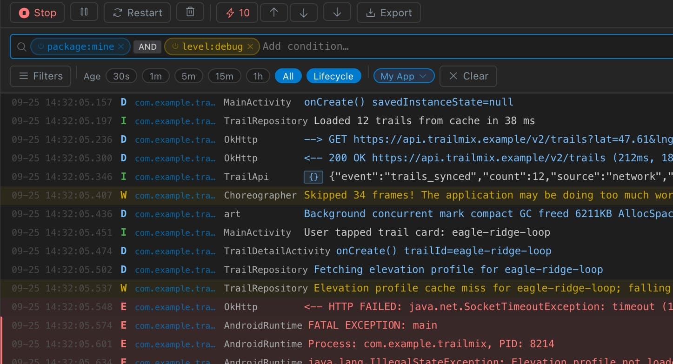Select the 'onCreate() savedInstanceState=null' log line
Screen dimensions: 673x364
point(336,102)
